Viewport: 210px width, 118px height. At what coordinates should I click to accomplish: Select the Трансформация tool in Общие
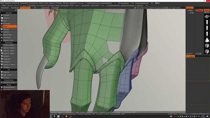coord(9,87)
